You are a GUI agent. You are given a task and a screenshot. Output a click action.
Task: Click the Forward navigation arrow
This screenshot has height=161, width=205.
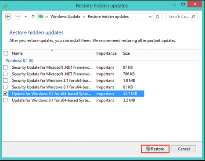tap(18, 17)
